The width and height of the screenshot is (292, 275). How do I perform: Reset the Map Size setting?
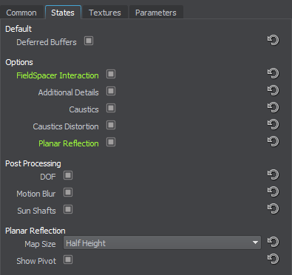pyautogui.click(x=273, y=242)
